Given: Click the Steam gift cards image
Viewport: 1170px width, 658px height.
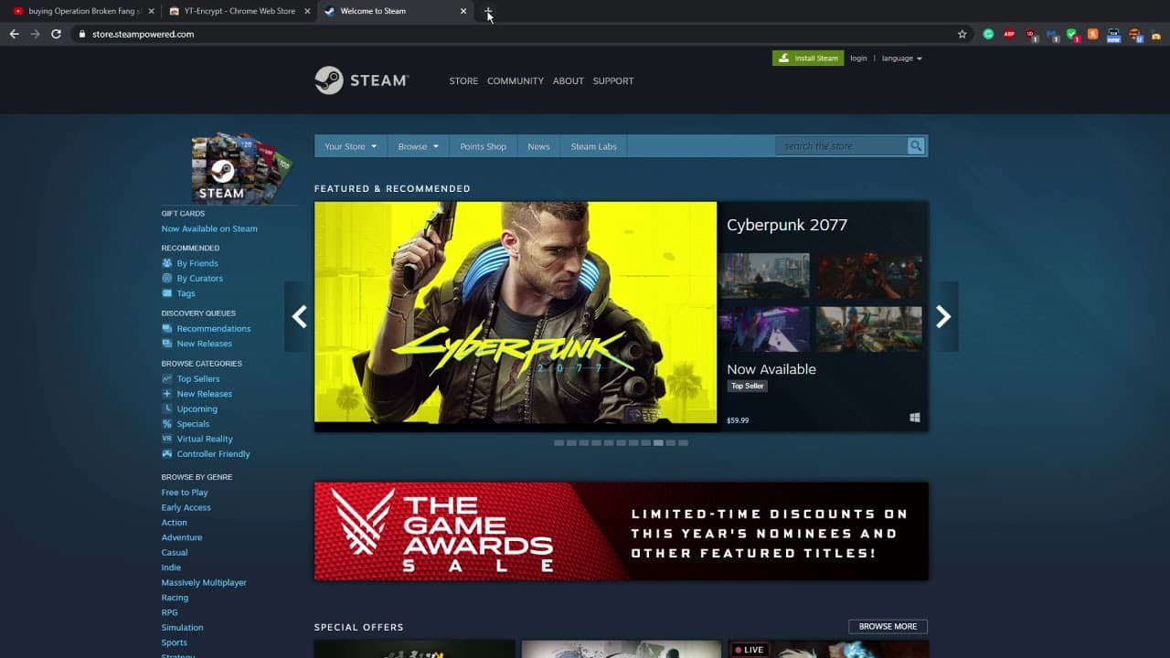Looking at the screenshot, I should pyautogui.click(x=242, y=167).
